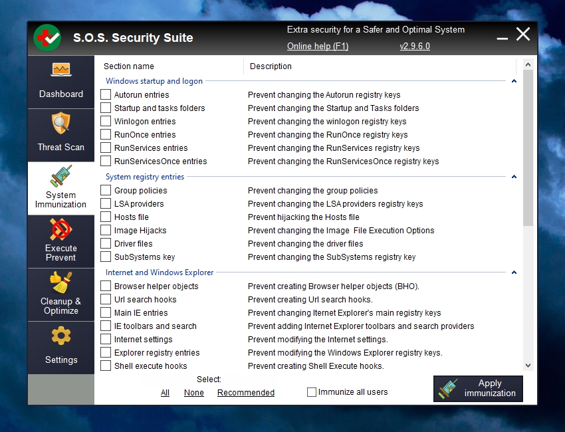Viewport: 565px width, 432px height.
Task: Tick Hosts file checkbox
Action: click(106, 217)
